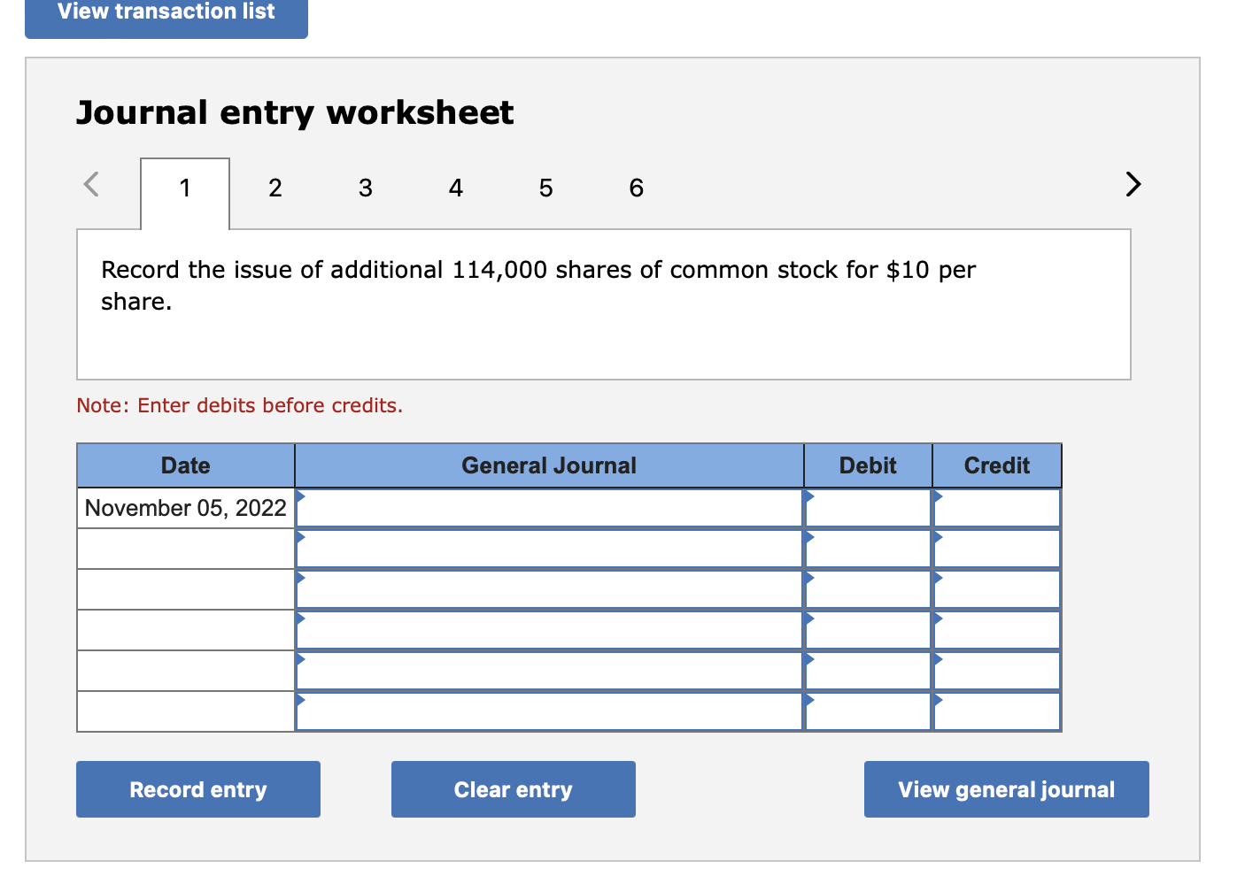Click Debit field in November 05 row
This screenshot has width=1245, height=876.
pos(868,508)
